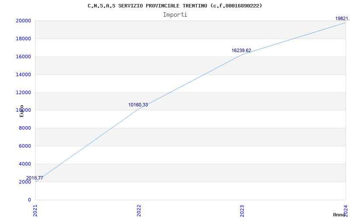Select the 16000 y-axis label
This screenshot has height=219, width=350.
[x=23, y=57]
